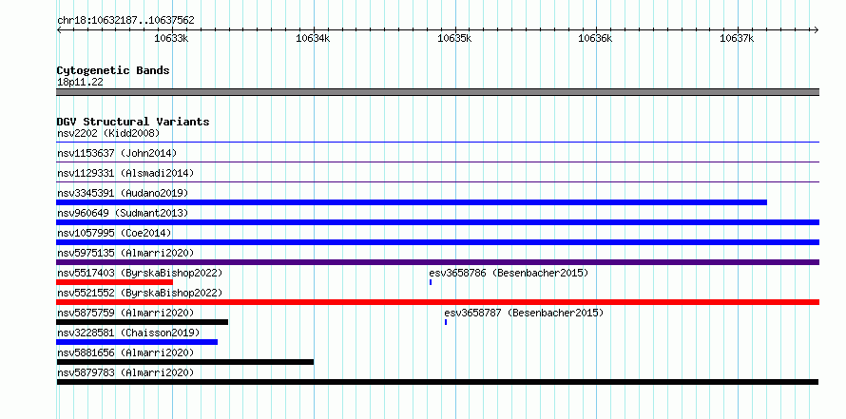Click the 10637k ruler tick label

pos(737,38)
